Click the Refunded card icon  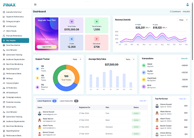[97, 39]
